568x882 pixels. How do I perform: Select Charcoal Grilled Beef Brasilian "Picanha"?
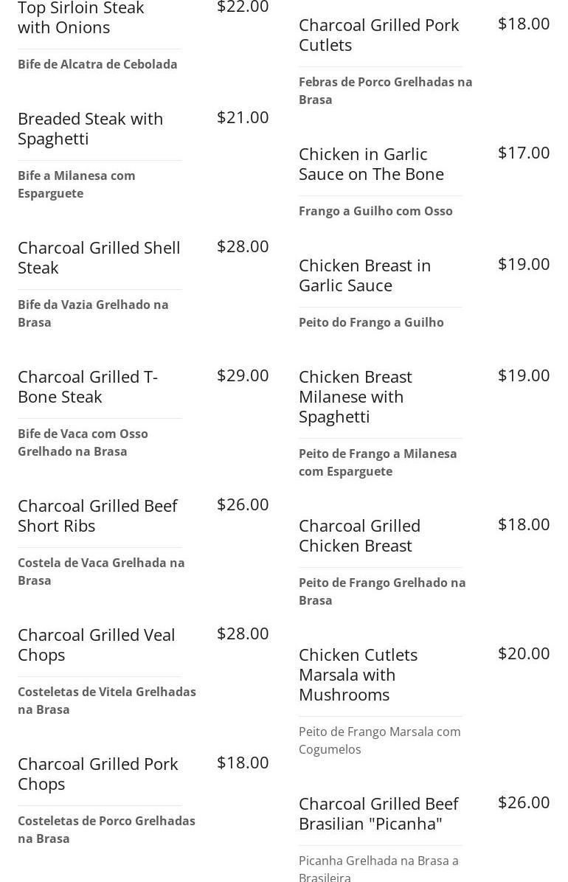[x=378, y=813]
